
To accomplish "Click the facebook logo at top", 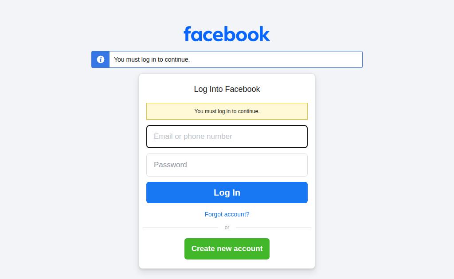I will [x=227, y=34].
